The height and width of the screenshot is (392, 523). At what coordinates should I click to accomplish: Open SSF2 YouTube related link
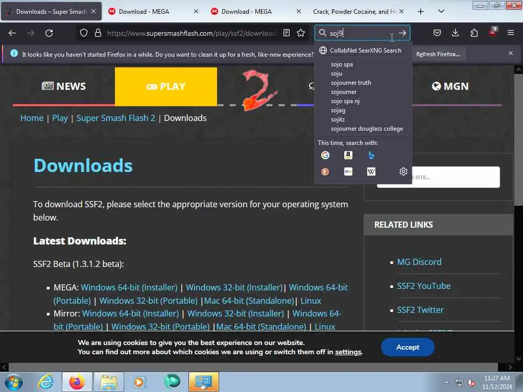point(423,286)
